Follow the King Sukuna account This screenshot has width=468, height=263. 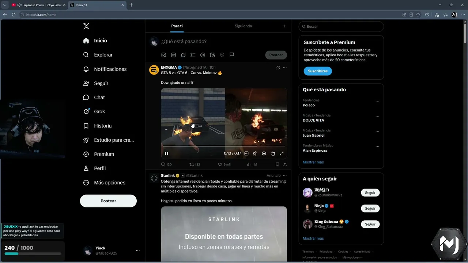[370, 224]
